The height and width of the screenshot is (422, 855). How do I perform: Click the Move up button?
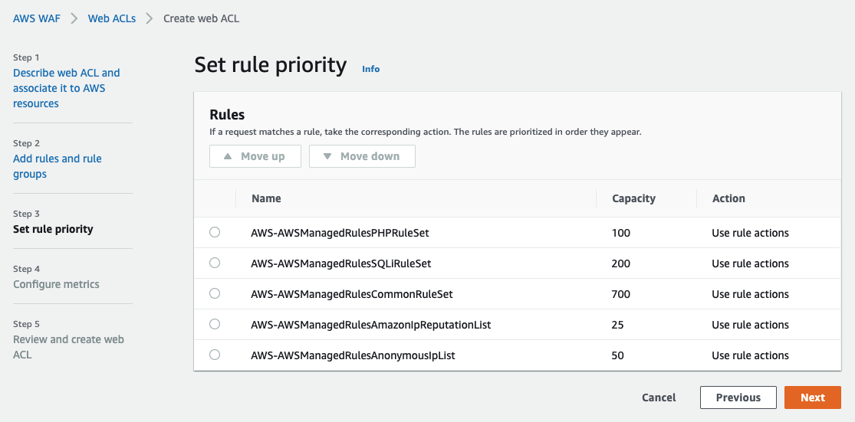[x=255, y=156]
